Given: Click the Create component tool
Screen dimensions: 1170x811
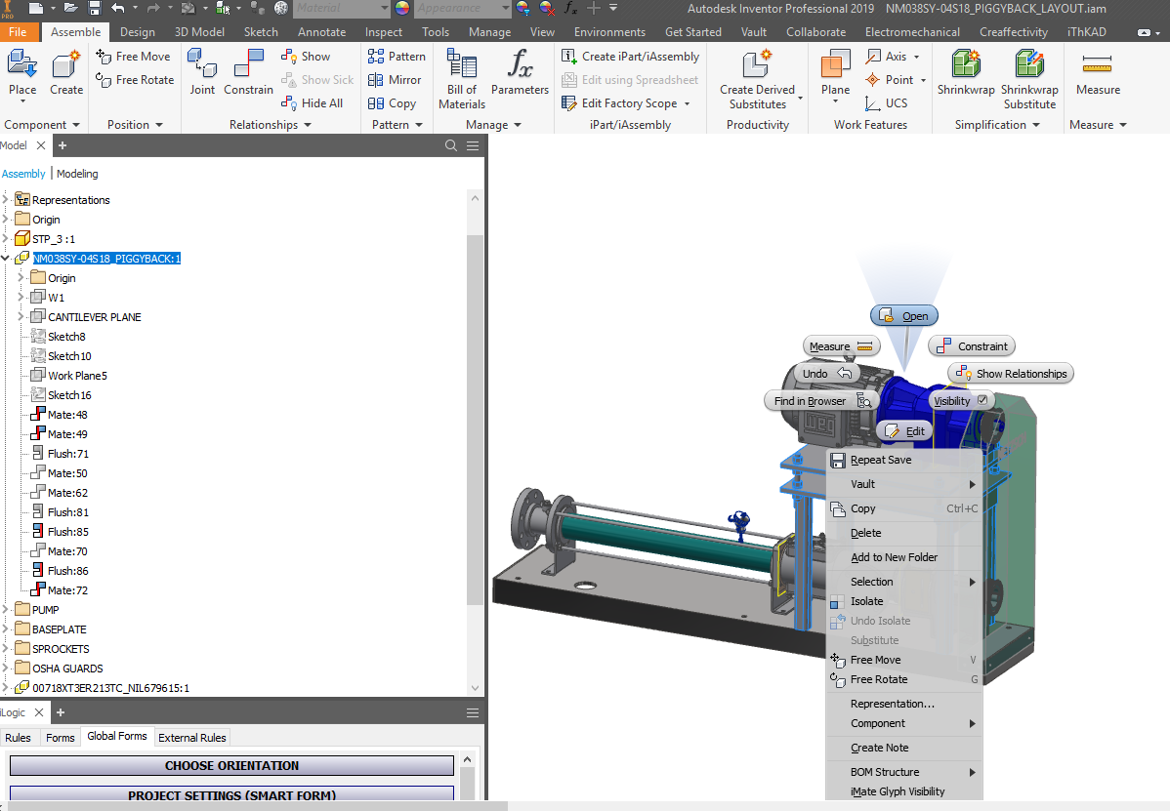Looking at the screenshot, I should point(66,72).
